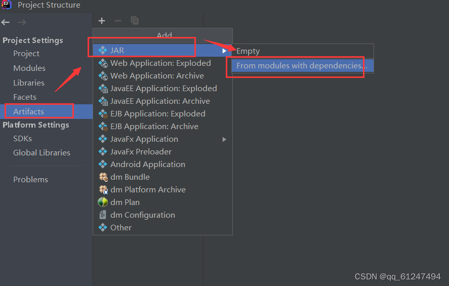Viewport: 449px width, 286px height.
Task: Select dm Platform Archive entry
Action: tap(162, 189)
